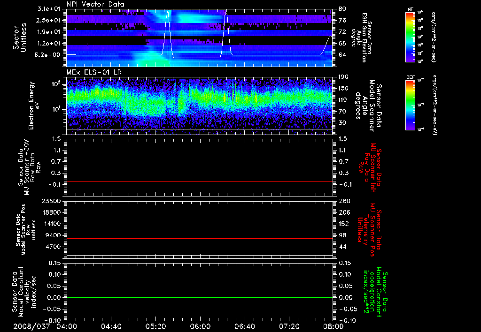Click the "2008/037" date label

click(x=31, y=327)
